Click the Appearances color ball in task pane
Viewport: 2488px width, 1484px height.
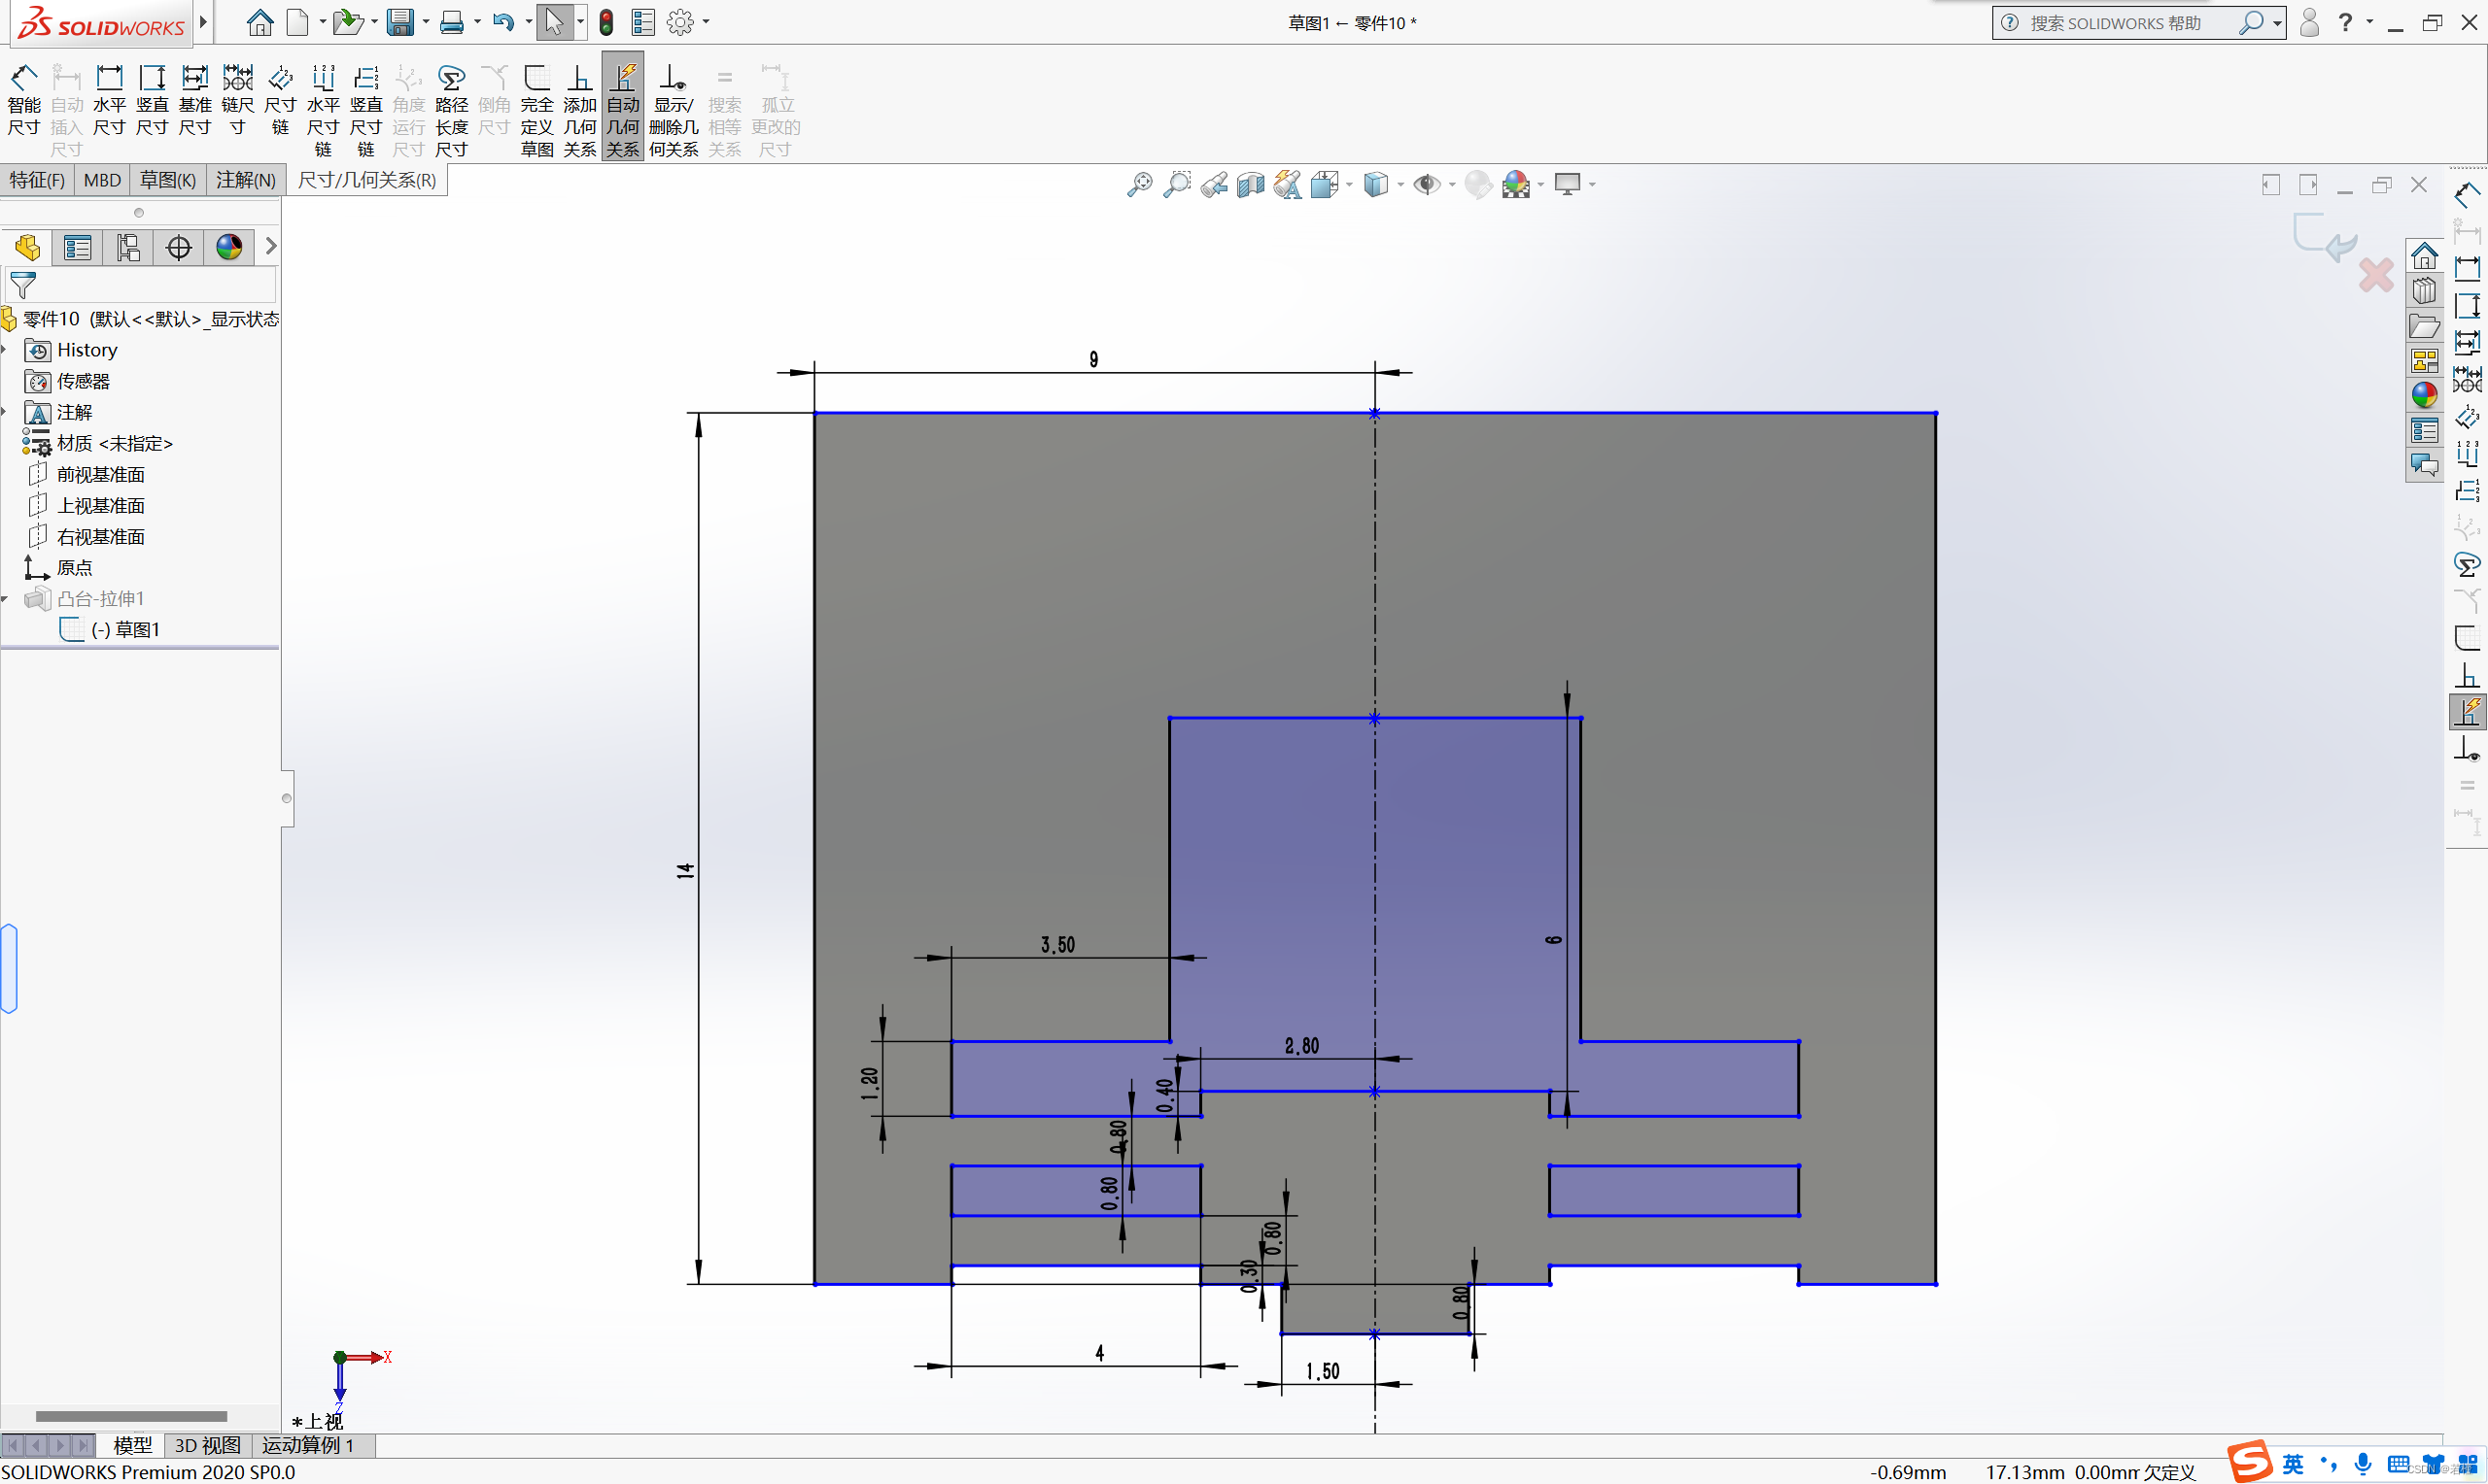click(x=2424, y=395)
